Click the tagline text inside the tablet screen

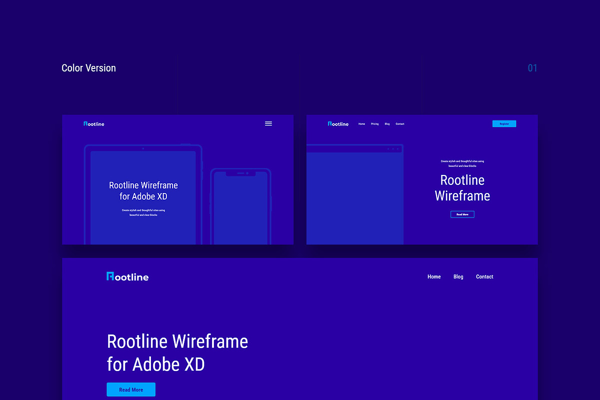[x=143, y=212]
